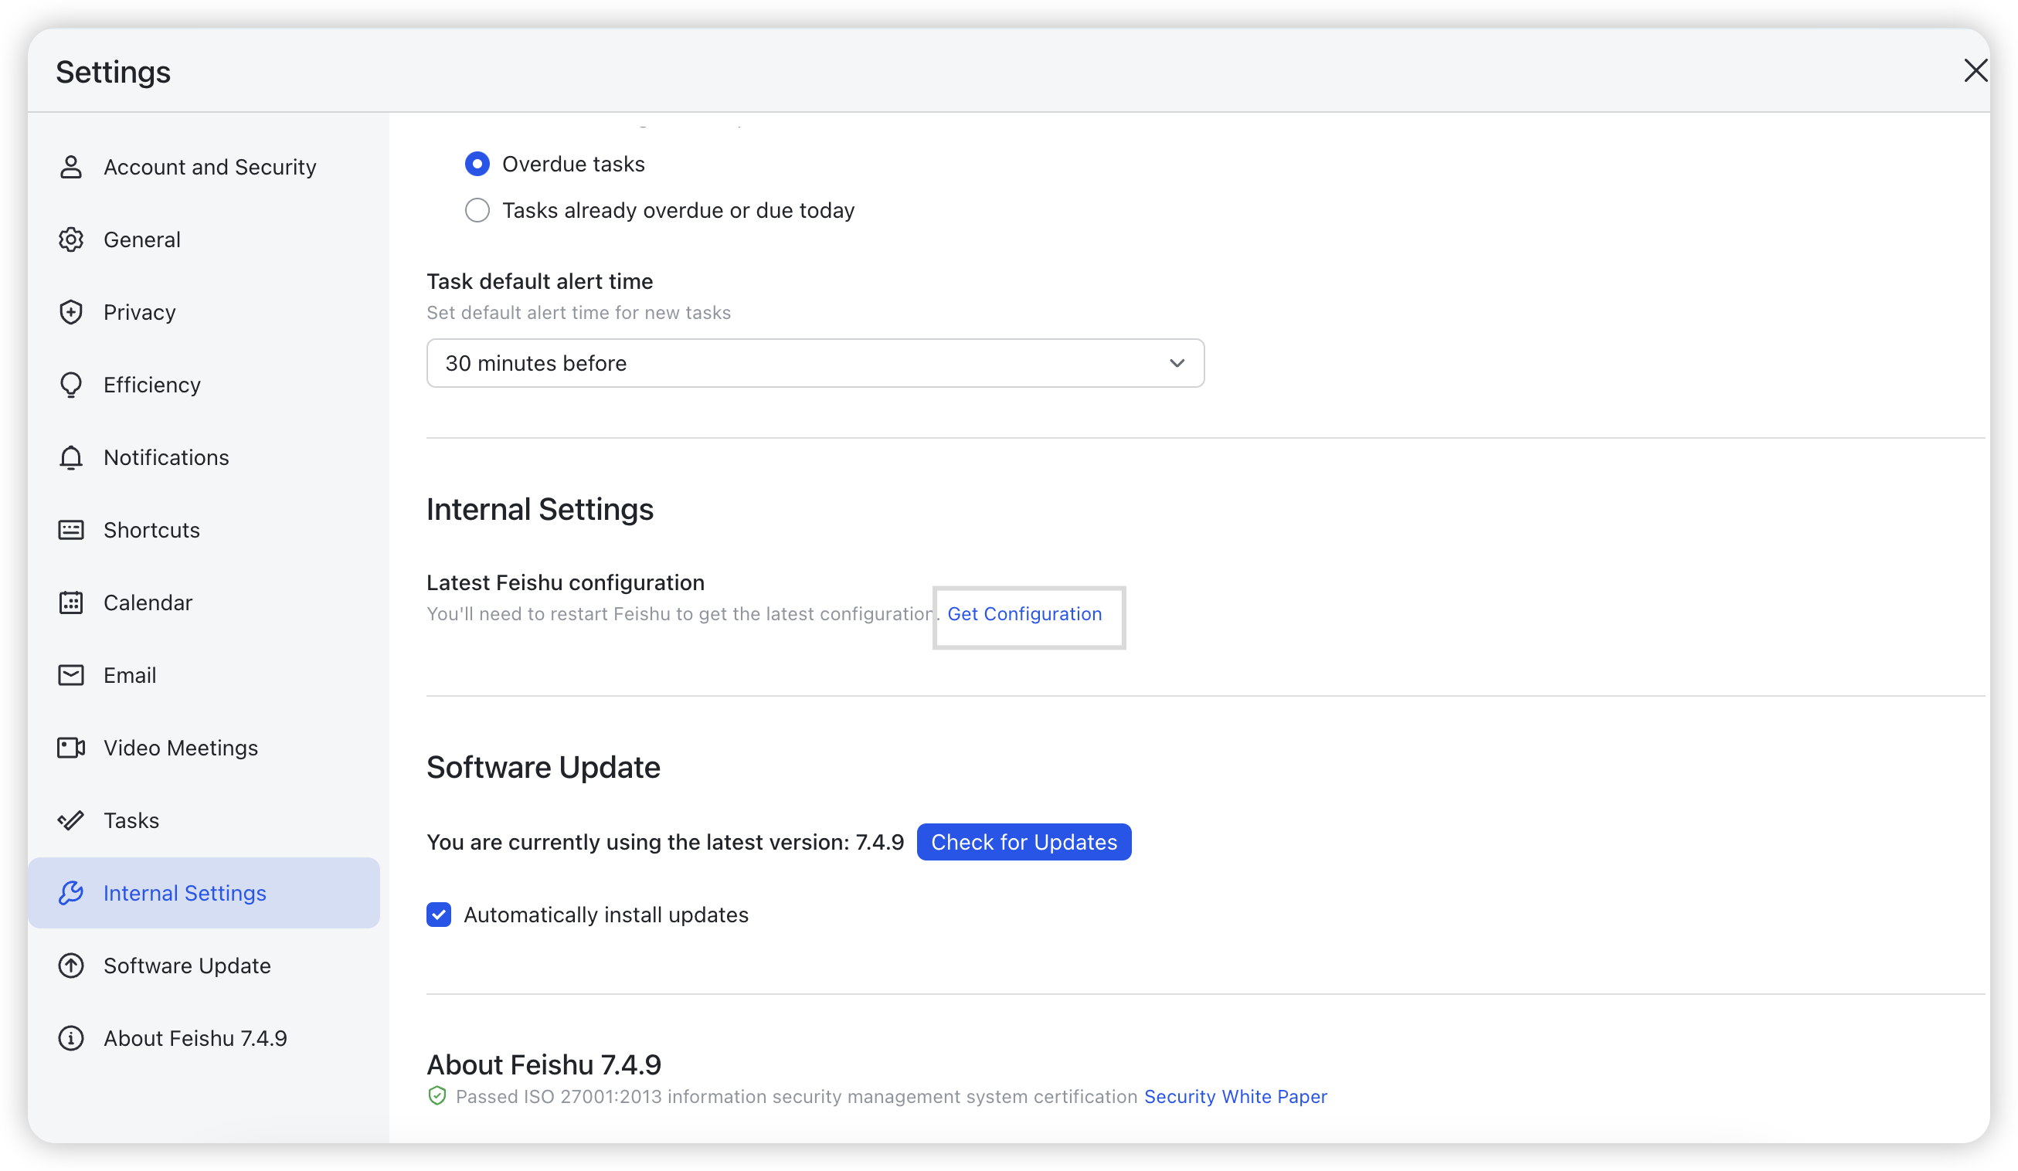Click the Tasks checkmark icon
2018x1171 pixels.
coord(71,820)
